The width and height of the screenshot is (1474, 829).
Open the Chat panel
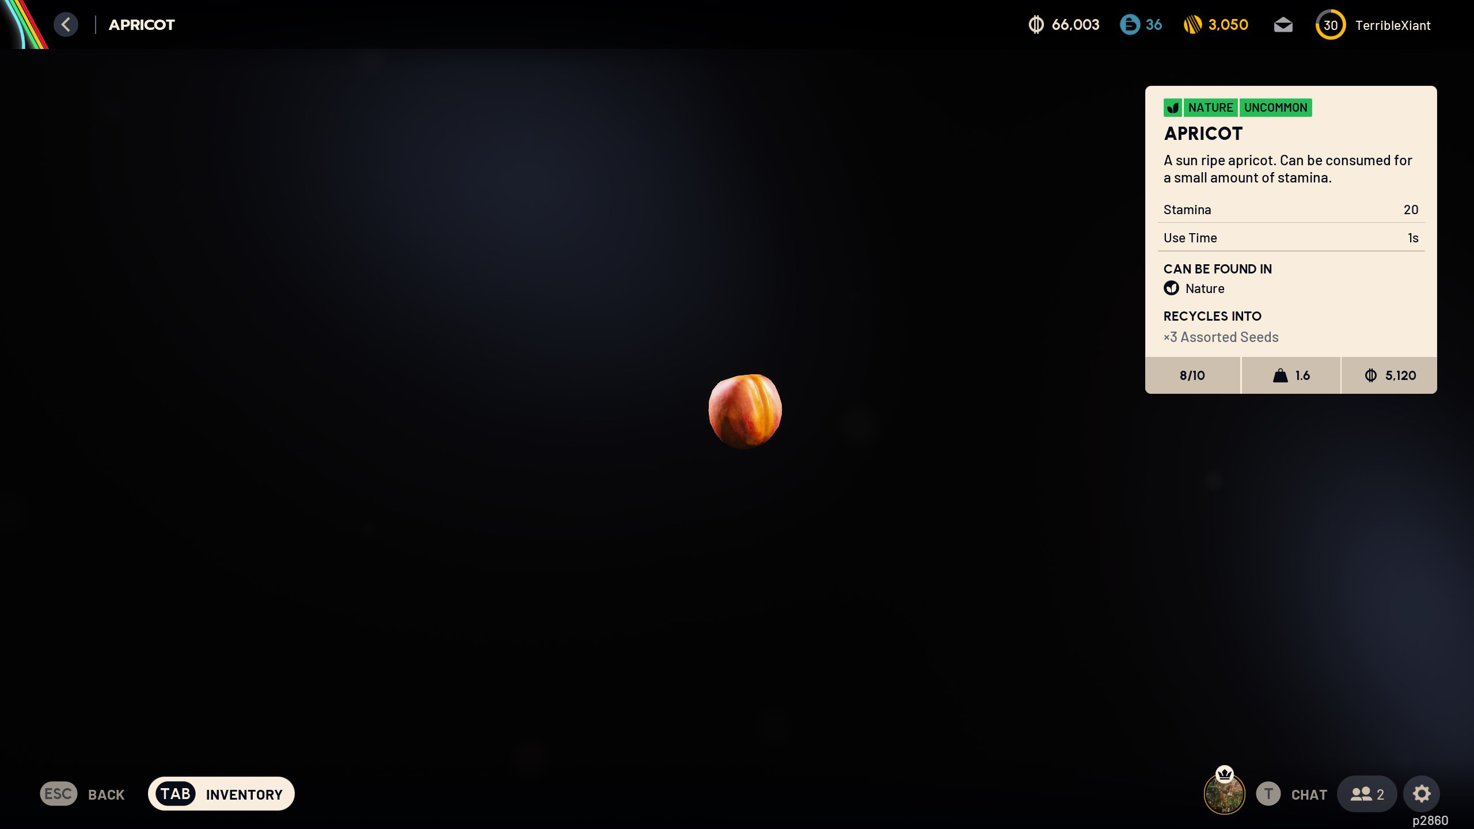1308,794
